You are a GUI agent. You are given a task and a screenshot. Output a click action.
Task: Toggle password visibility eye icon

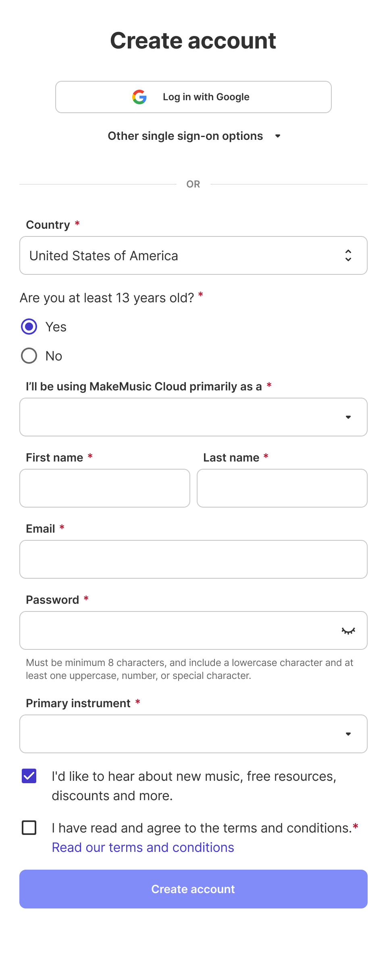348,631
